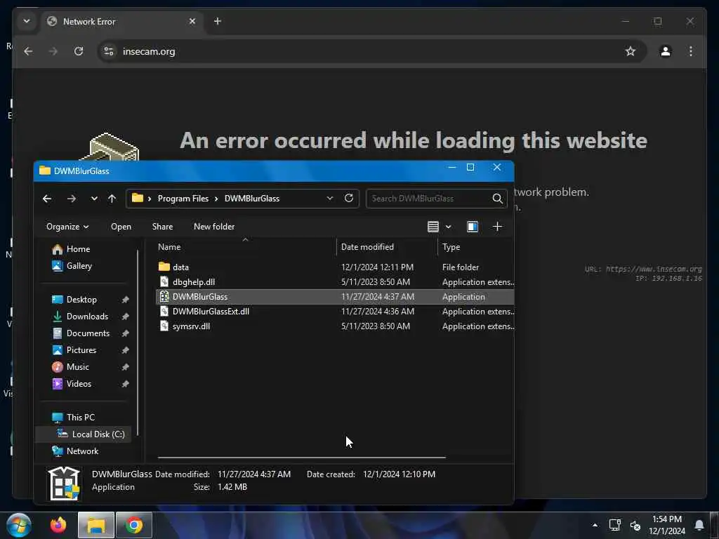
Task: Click Share in the Explorer toolbar
Action: point(162,227)
